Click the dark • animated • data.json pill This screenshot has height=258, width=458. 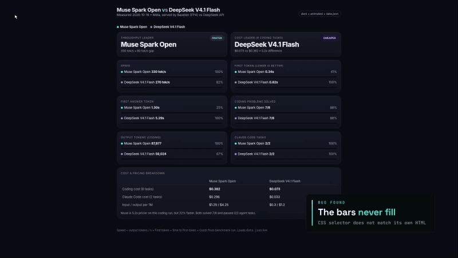319,14
